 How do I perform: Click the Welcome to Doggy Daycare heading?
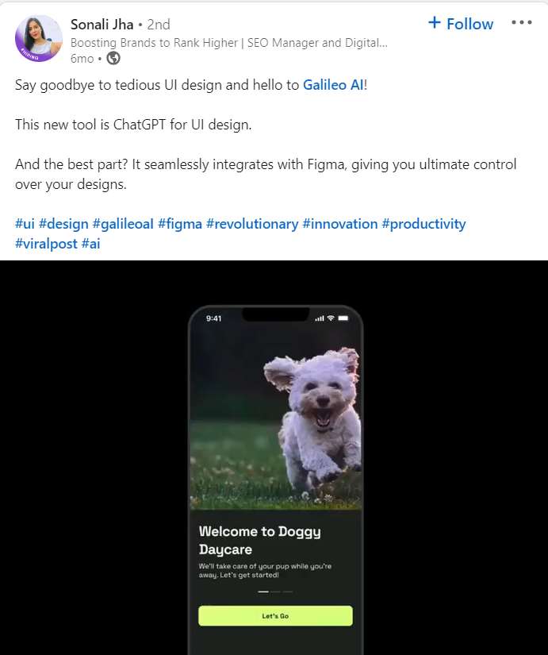click(259, 540)
